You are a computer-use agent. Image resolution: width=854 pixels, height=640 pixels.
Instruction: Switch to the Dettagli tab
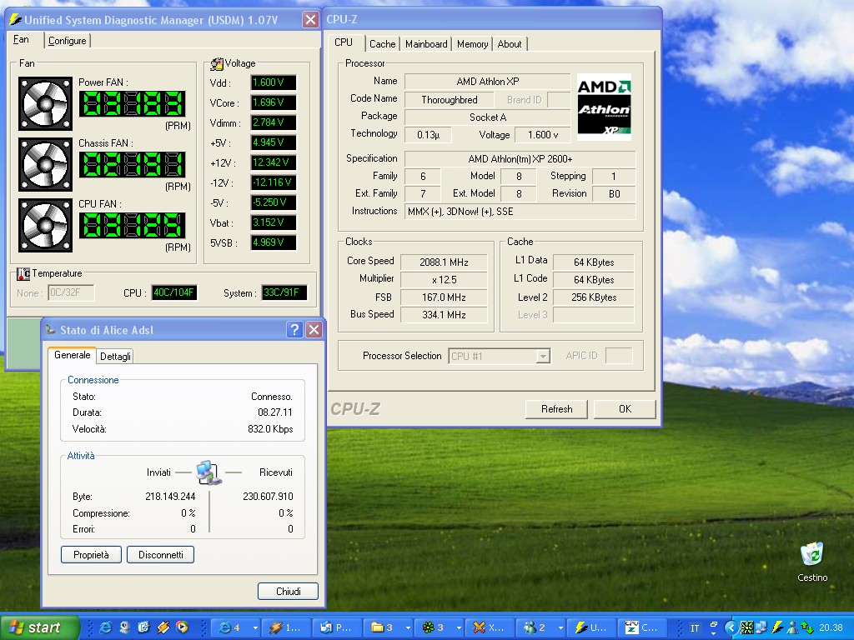coord(115,357)
